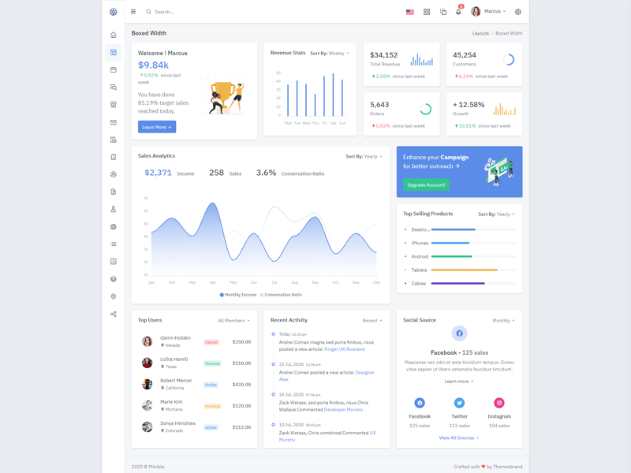Click the settings gear icon in header
Screen dimensions: 631x473
[518, 12]
